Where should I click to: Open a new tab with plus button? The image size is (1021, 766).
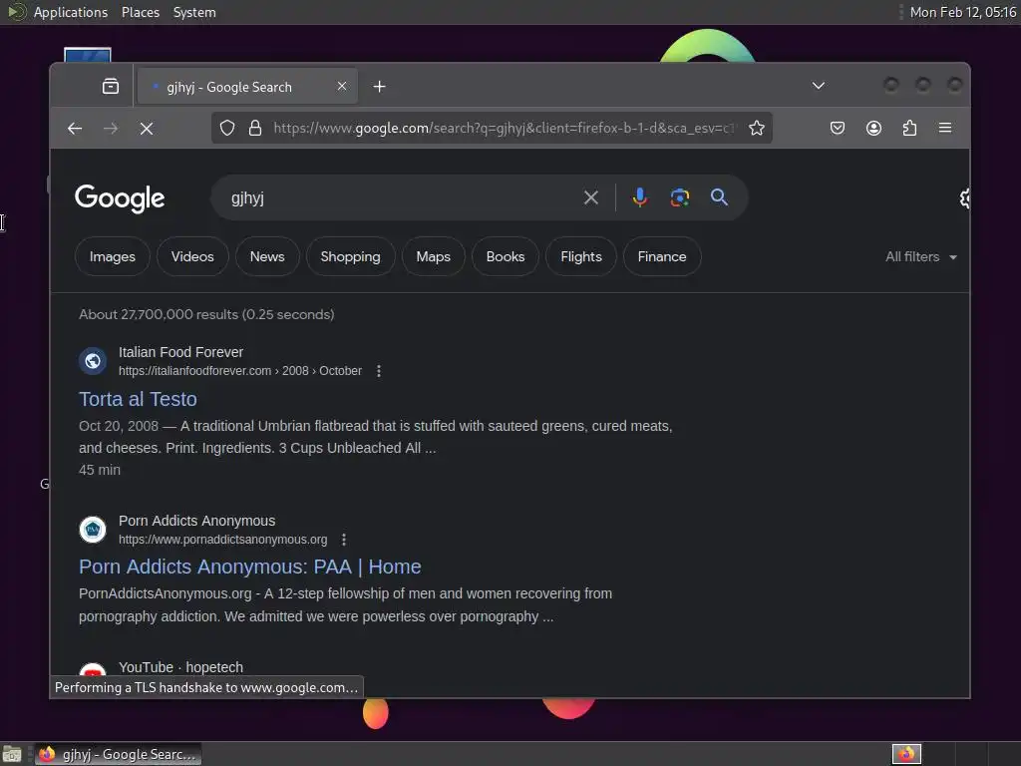(x=380, y=86)
